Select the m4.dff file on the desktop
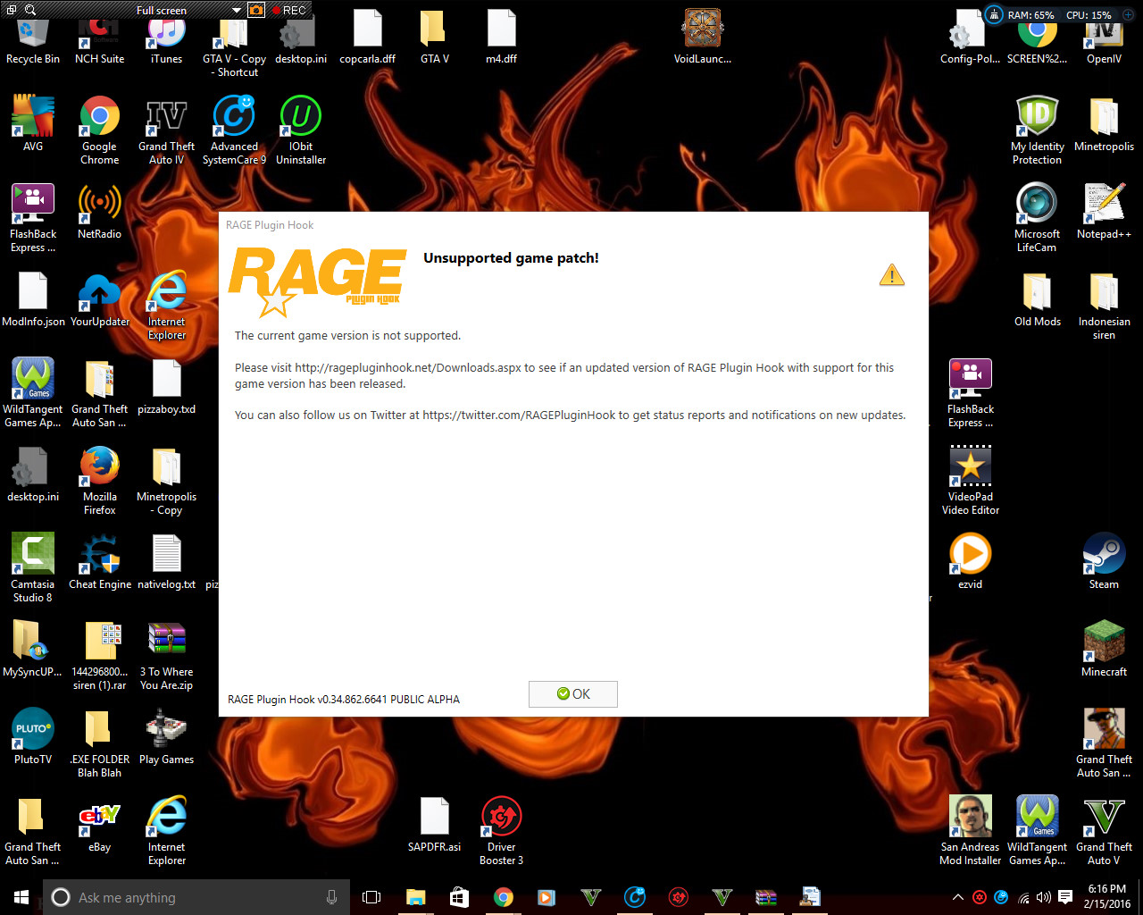 tap(501, 38)
